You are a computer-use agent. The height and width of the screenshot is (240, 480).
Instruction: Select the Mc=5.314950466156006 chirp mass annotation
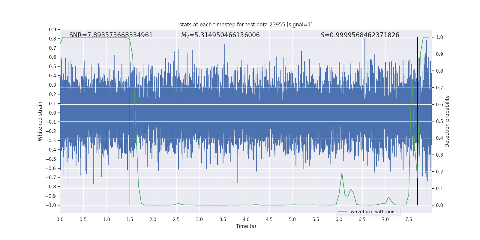pyautogui.click(x=220, y=35)
